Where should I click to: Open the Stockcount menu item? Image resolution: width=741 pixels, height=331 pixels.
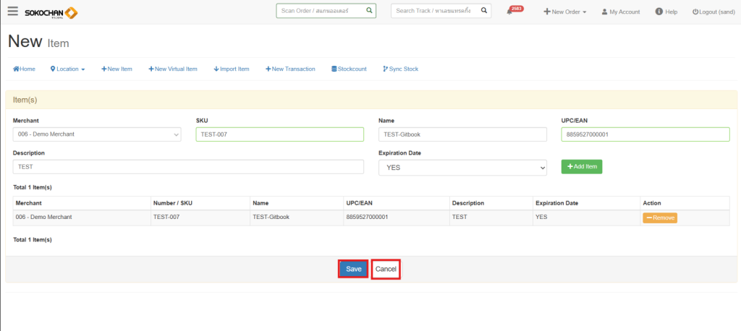(x=349, y=69)
